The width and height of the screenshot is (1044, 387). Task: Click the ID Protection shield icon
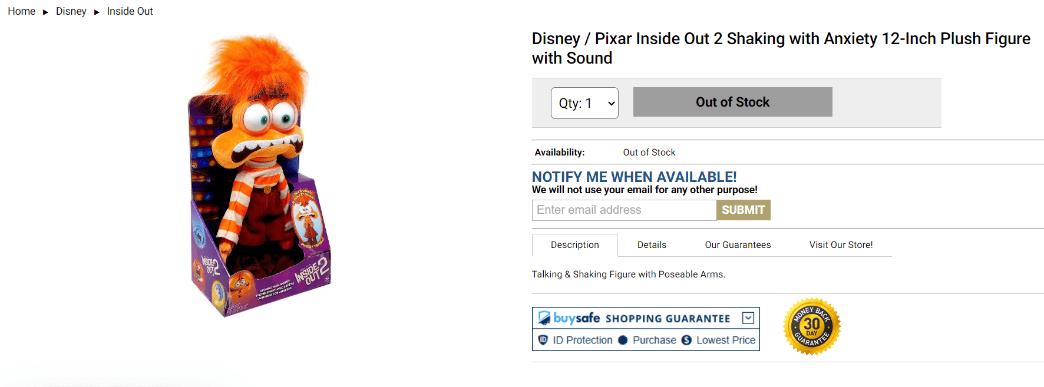543,340
